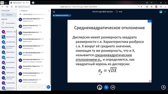The image size is (168, 94).
Task: Send the chat message with the arrow button
Action: 48,87
